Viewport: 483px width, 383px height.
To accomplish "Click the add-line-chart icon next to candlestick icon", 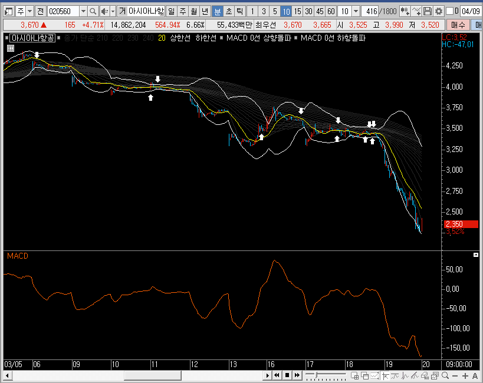I will pyautogui.click(x=416, y=12).
